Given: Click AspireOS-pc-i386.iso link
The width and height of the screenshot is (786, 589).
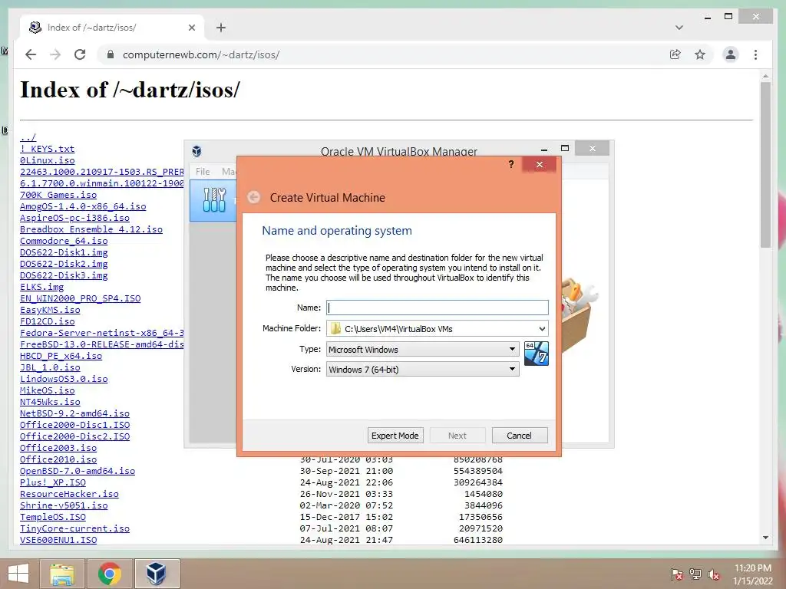Looking at the screenshot, I should [x=74, y=218].
